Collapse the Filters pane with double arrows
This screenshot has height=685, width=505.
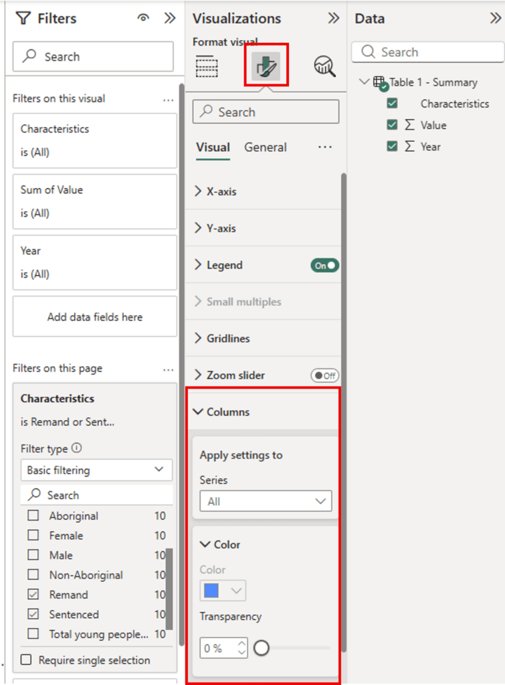(x=170, y=19)
